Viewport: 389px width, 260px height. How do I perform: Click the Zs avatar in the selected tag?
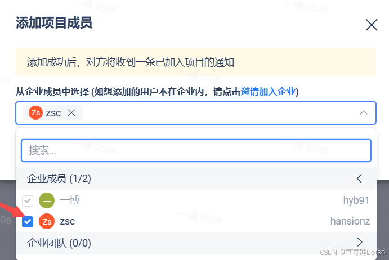36,112
